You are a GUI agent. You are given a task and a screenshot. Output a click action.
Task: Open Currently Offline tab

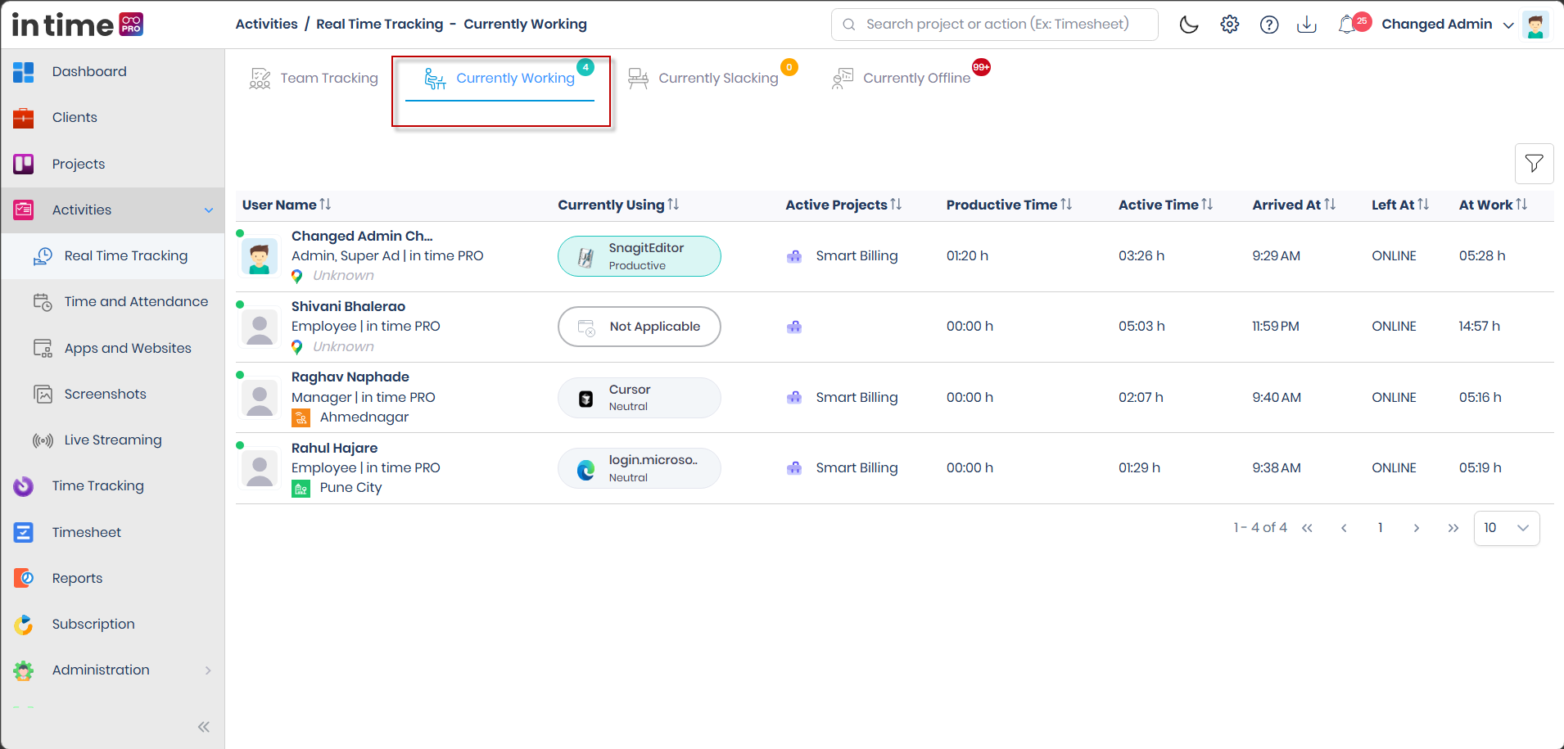pos(902,79)
